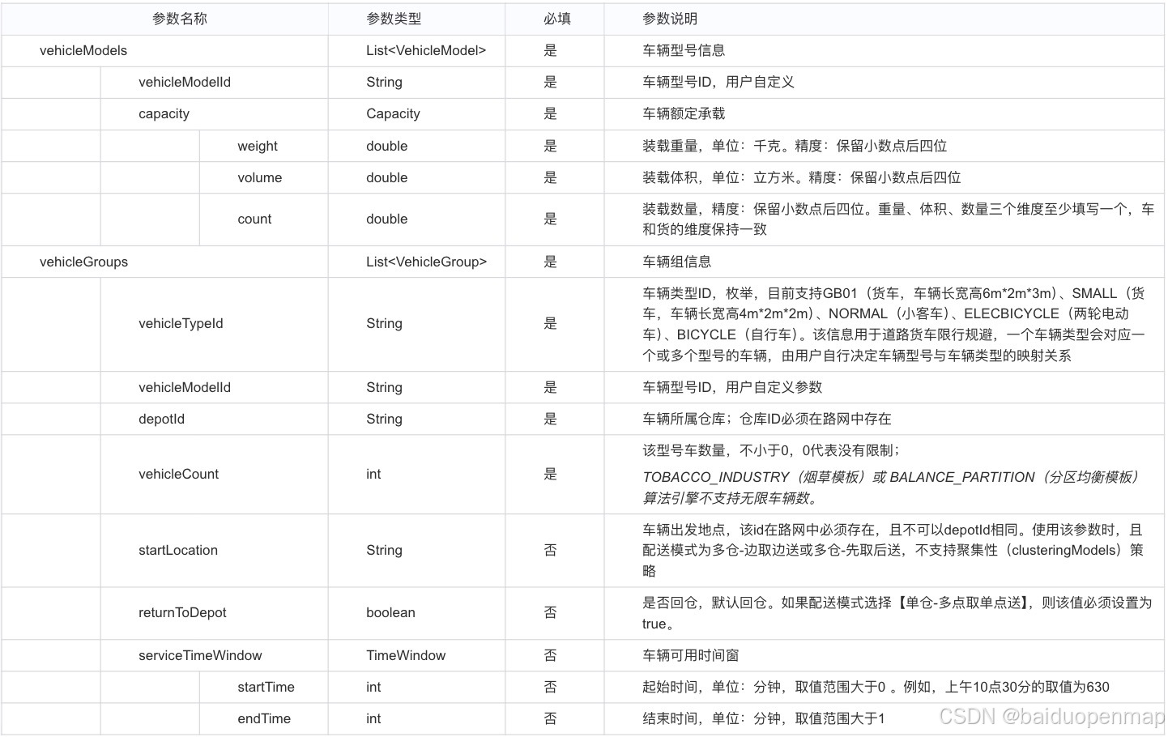
Task: Select the serviceTimeWindow parameter name
Action: pyautogui.click(x=200, y=655)
